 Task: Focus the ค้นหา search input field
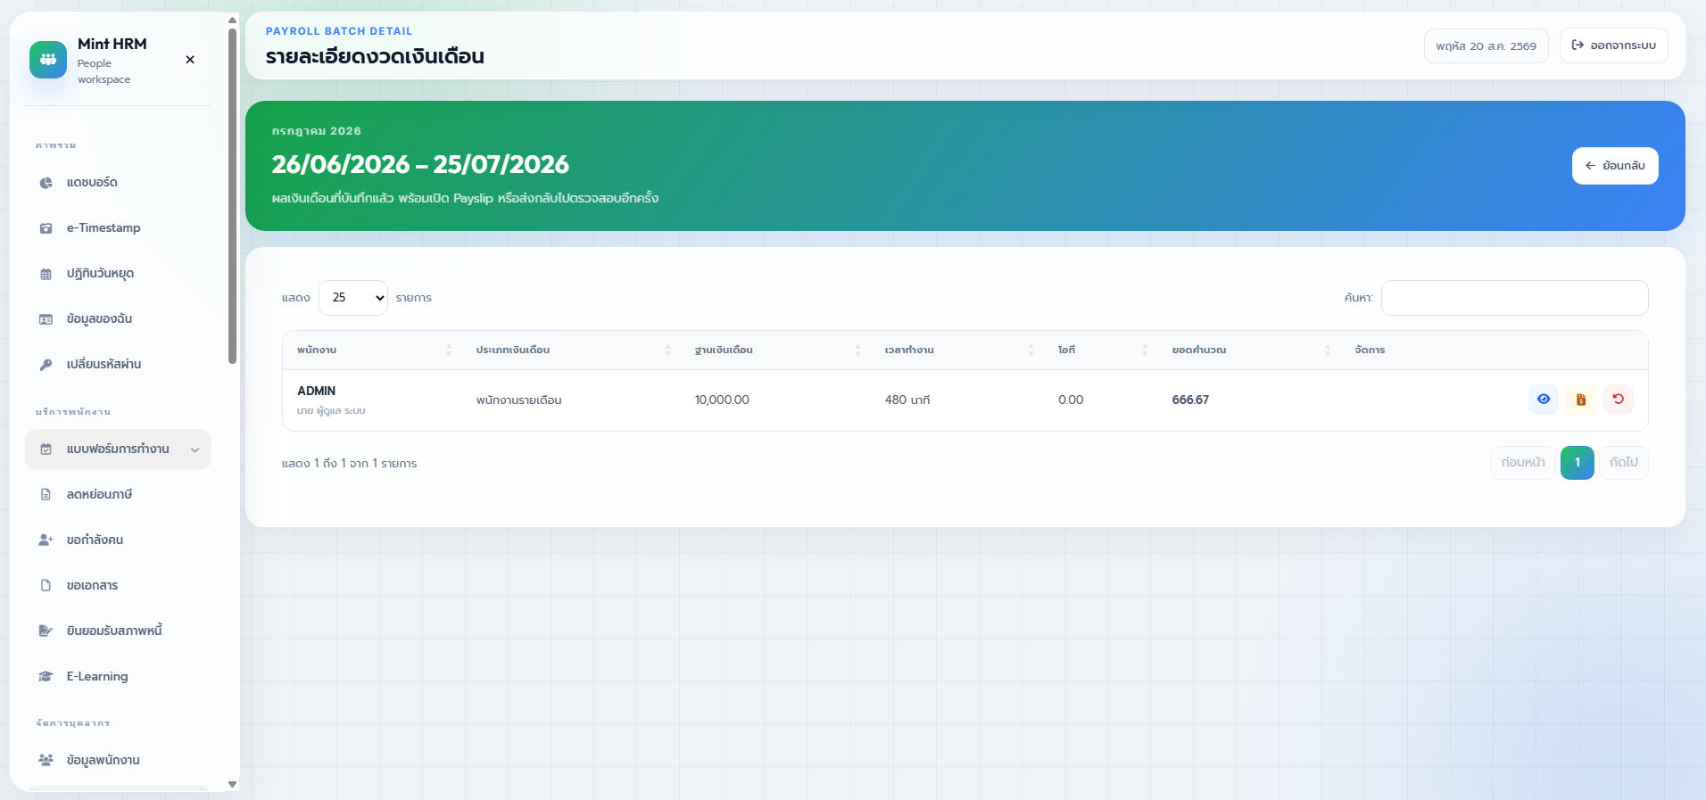coord(1514,298)
